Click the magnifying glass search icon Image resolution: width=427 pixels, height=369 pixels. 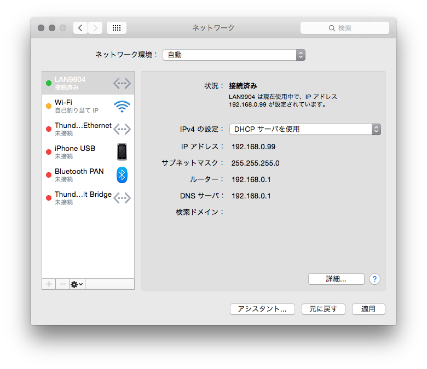[x=332, y=28]
